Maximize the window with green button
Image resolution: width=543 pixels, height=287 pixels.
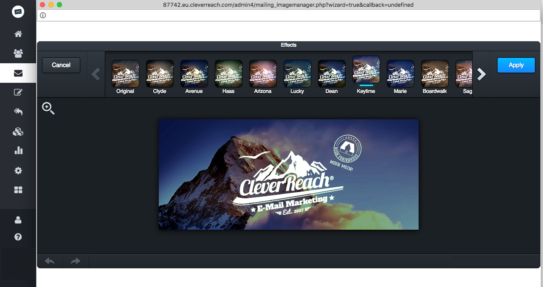coord(59,5)
